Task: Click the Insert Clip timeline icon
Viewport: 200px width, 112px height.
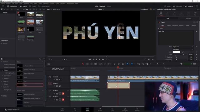Action: point(101,64)
